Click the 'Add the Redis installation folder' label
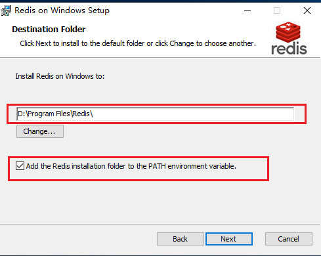This screenshot has height=256, width=321. coord(131,166)
